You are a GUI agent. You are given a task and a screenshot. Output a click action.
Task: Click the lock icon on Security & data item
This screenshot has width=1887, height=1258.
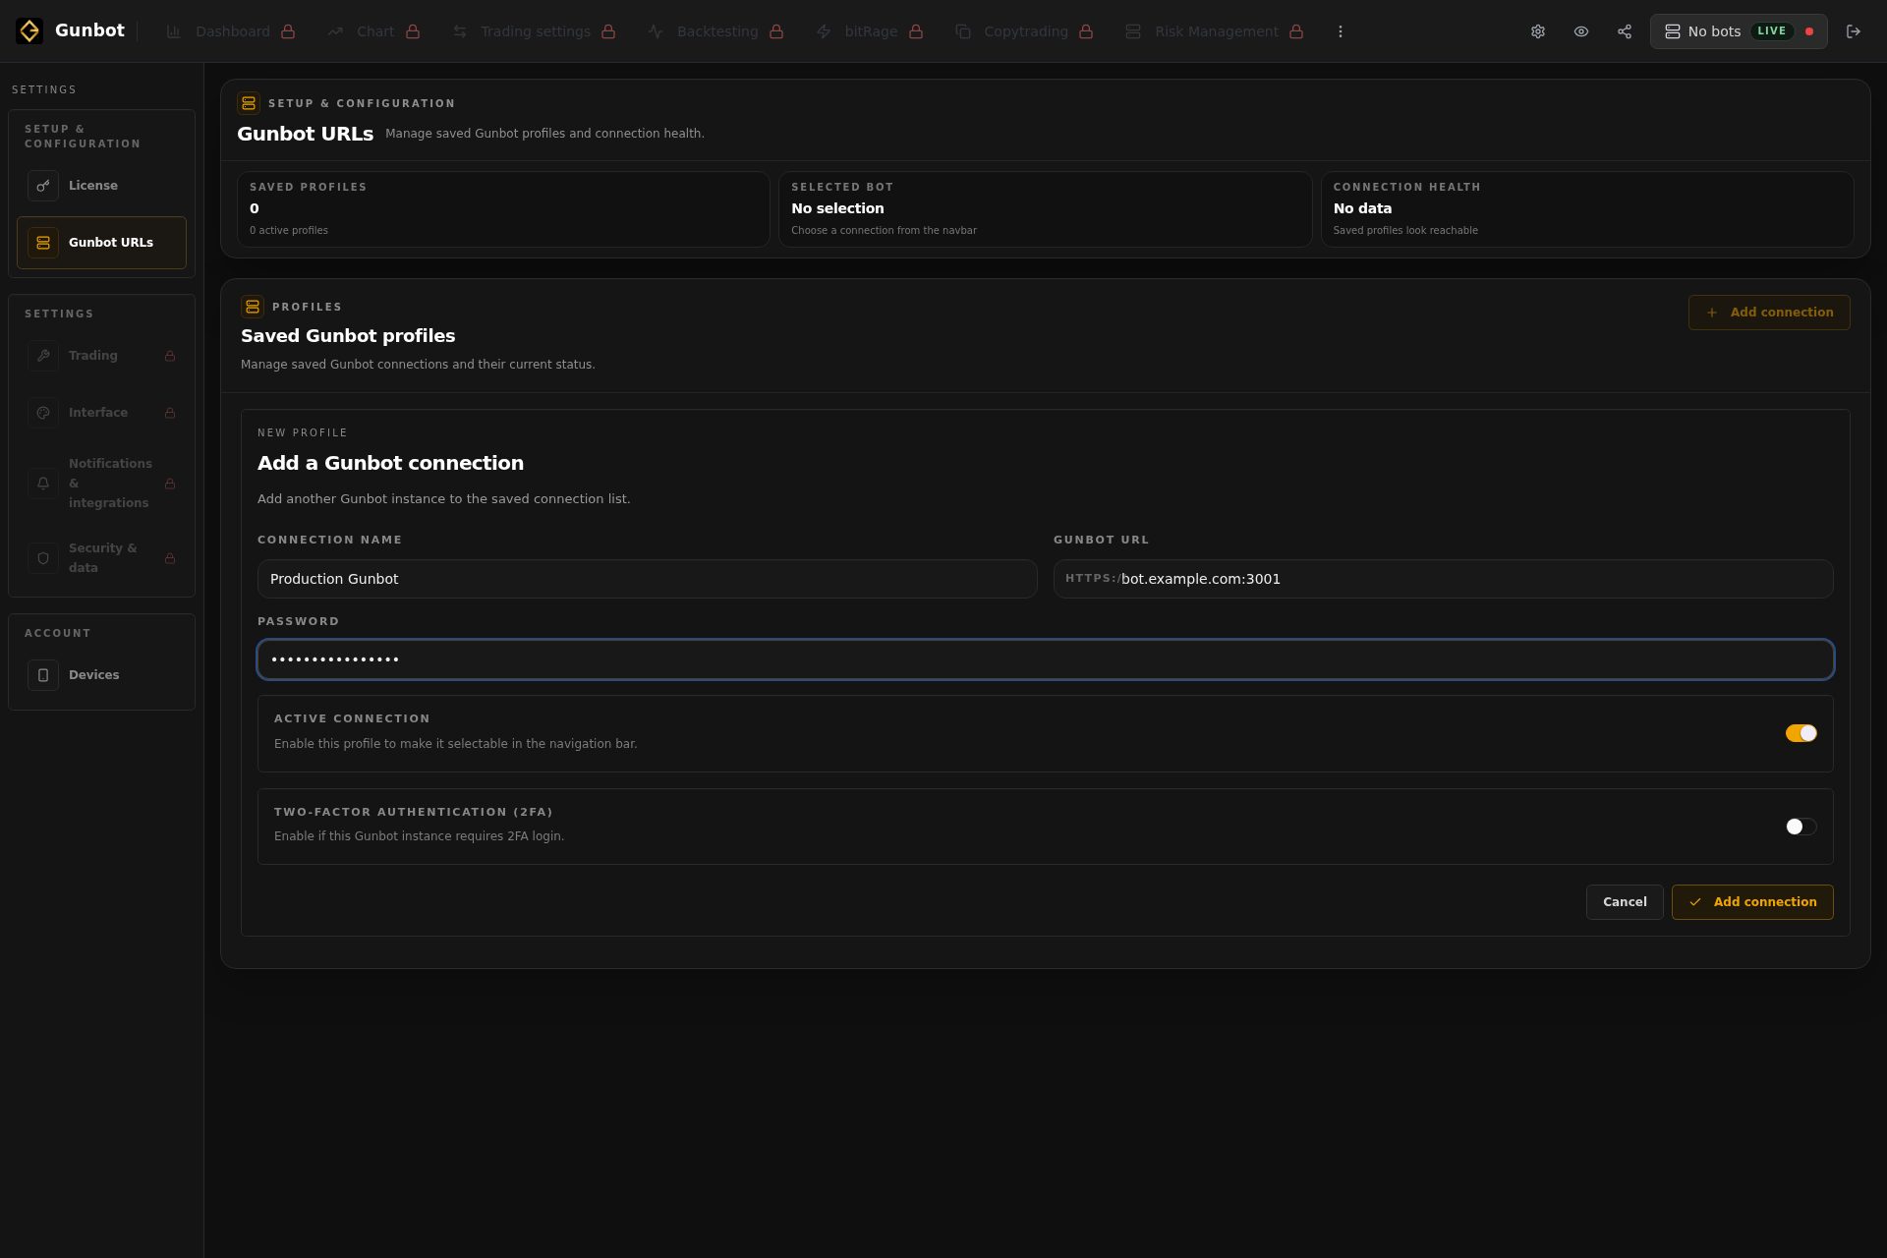click(x=170, y=558)
